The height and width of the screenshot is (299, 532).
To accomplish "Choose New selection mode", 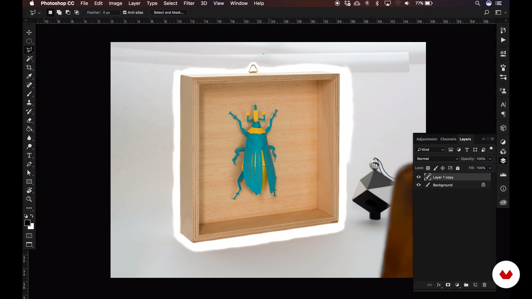I will (50, 12).
